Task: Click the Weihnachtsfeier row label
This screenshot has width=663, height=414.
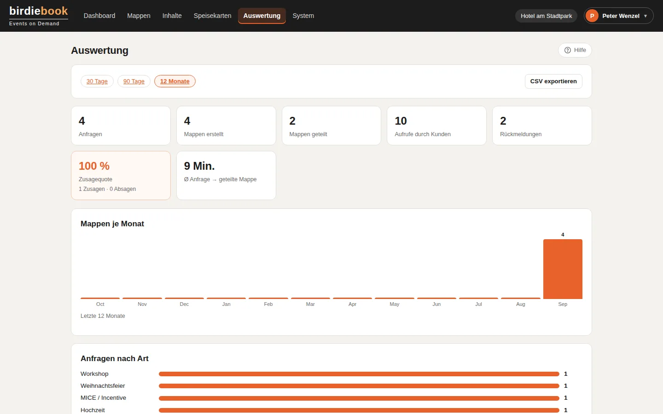Action: click(x=103, y=386)
